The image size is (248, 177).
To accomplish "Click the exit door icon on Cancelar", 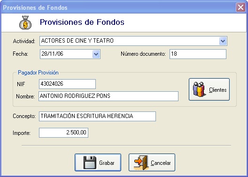I will pos(141,162).
